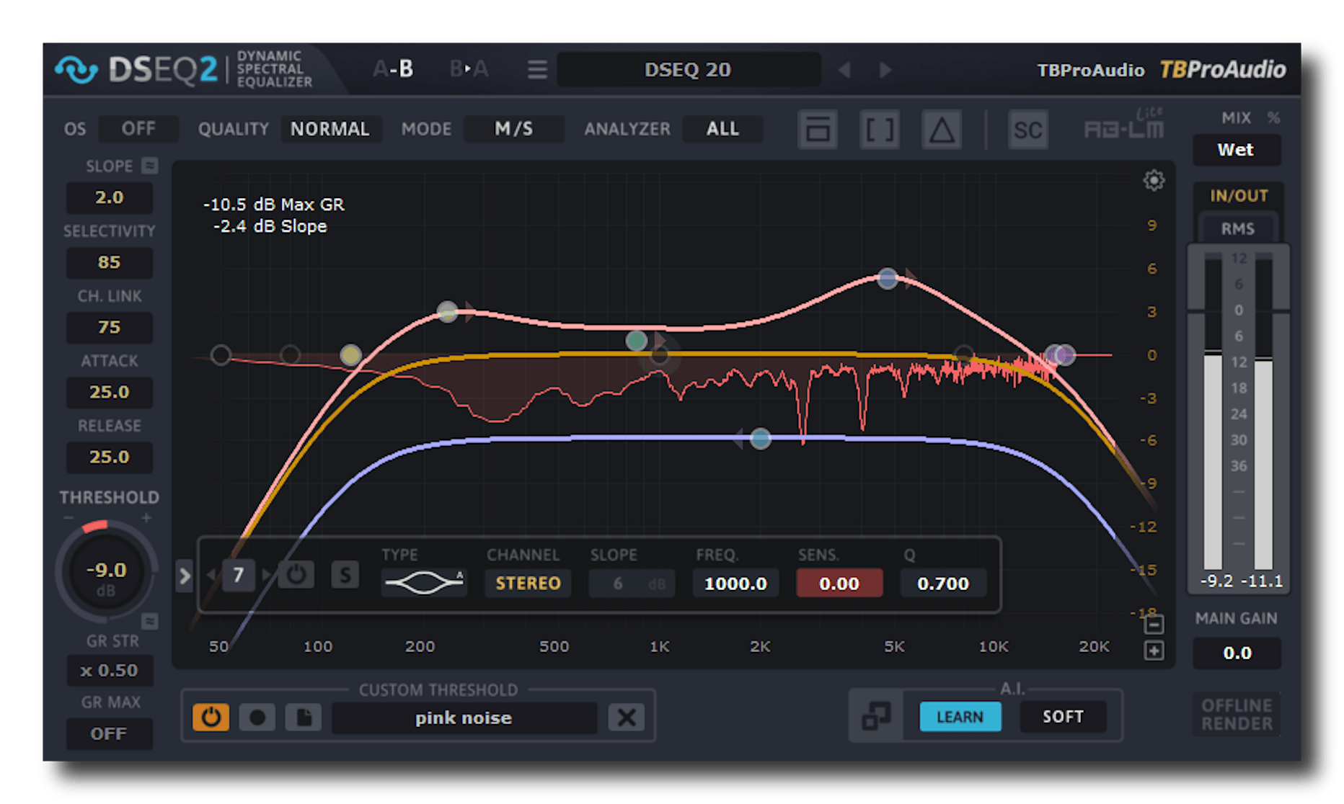
Task: Click the OFFLINE RENDER button
Action: 1237,715
